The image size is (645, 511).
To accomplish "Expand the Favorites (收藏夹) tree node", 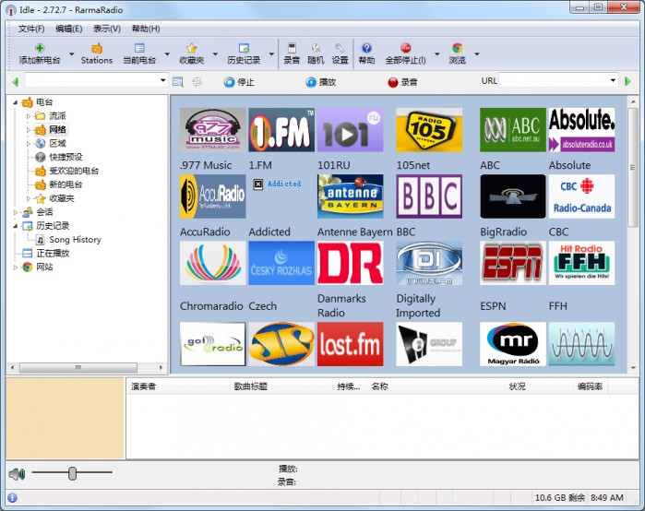I will (x=29, y=198).
